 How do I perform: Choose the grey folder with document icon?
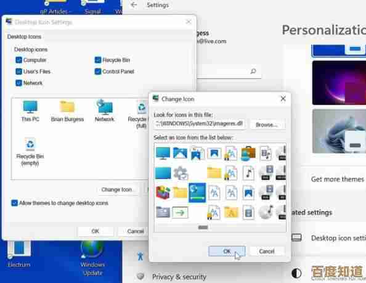point(163,212)
